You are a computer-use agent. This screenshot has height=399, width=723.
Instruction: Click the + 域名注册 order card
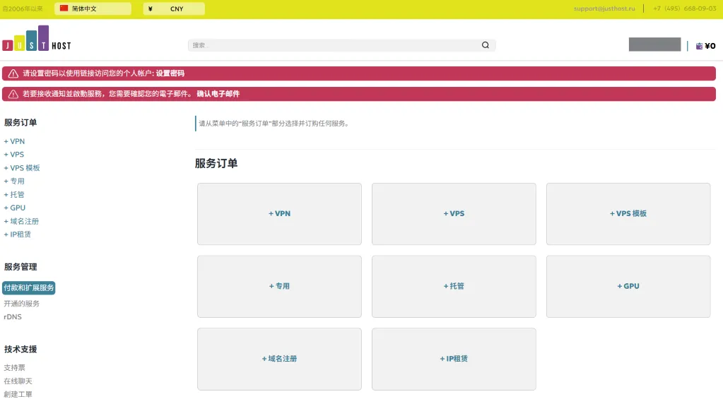point(279,359)
